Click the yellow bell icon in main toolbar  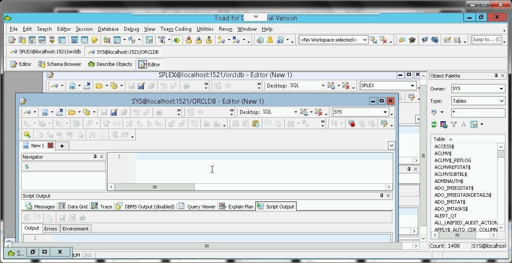point(270,40)
